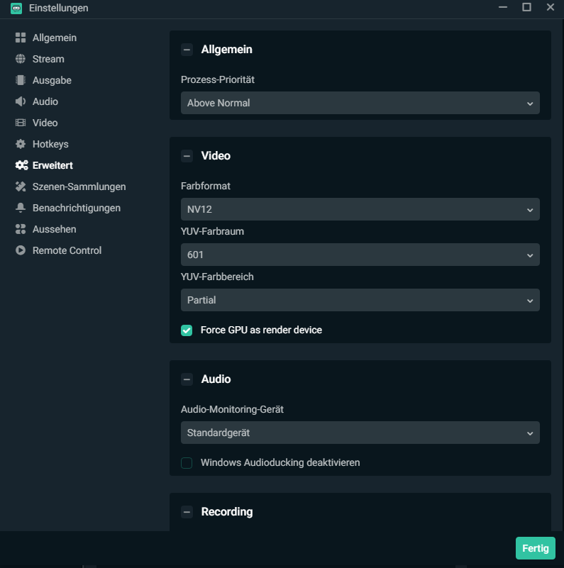
Task: Select the Audio-Monitoring-Gerät Standardgerät dropdown
Action: [360, 433]
